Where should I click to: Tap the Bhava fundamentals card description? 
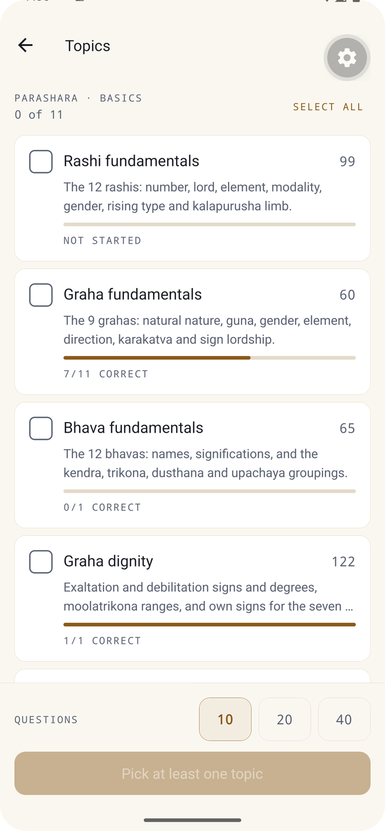205,463
